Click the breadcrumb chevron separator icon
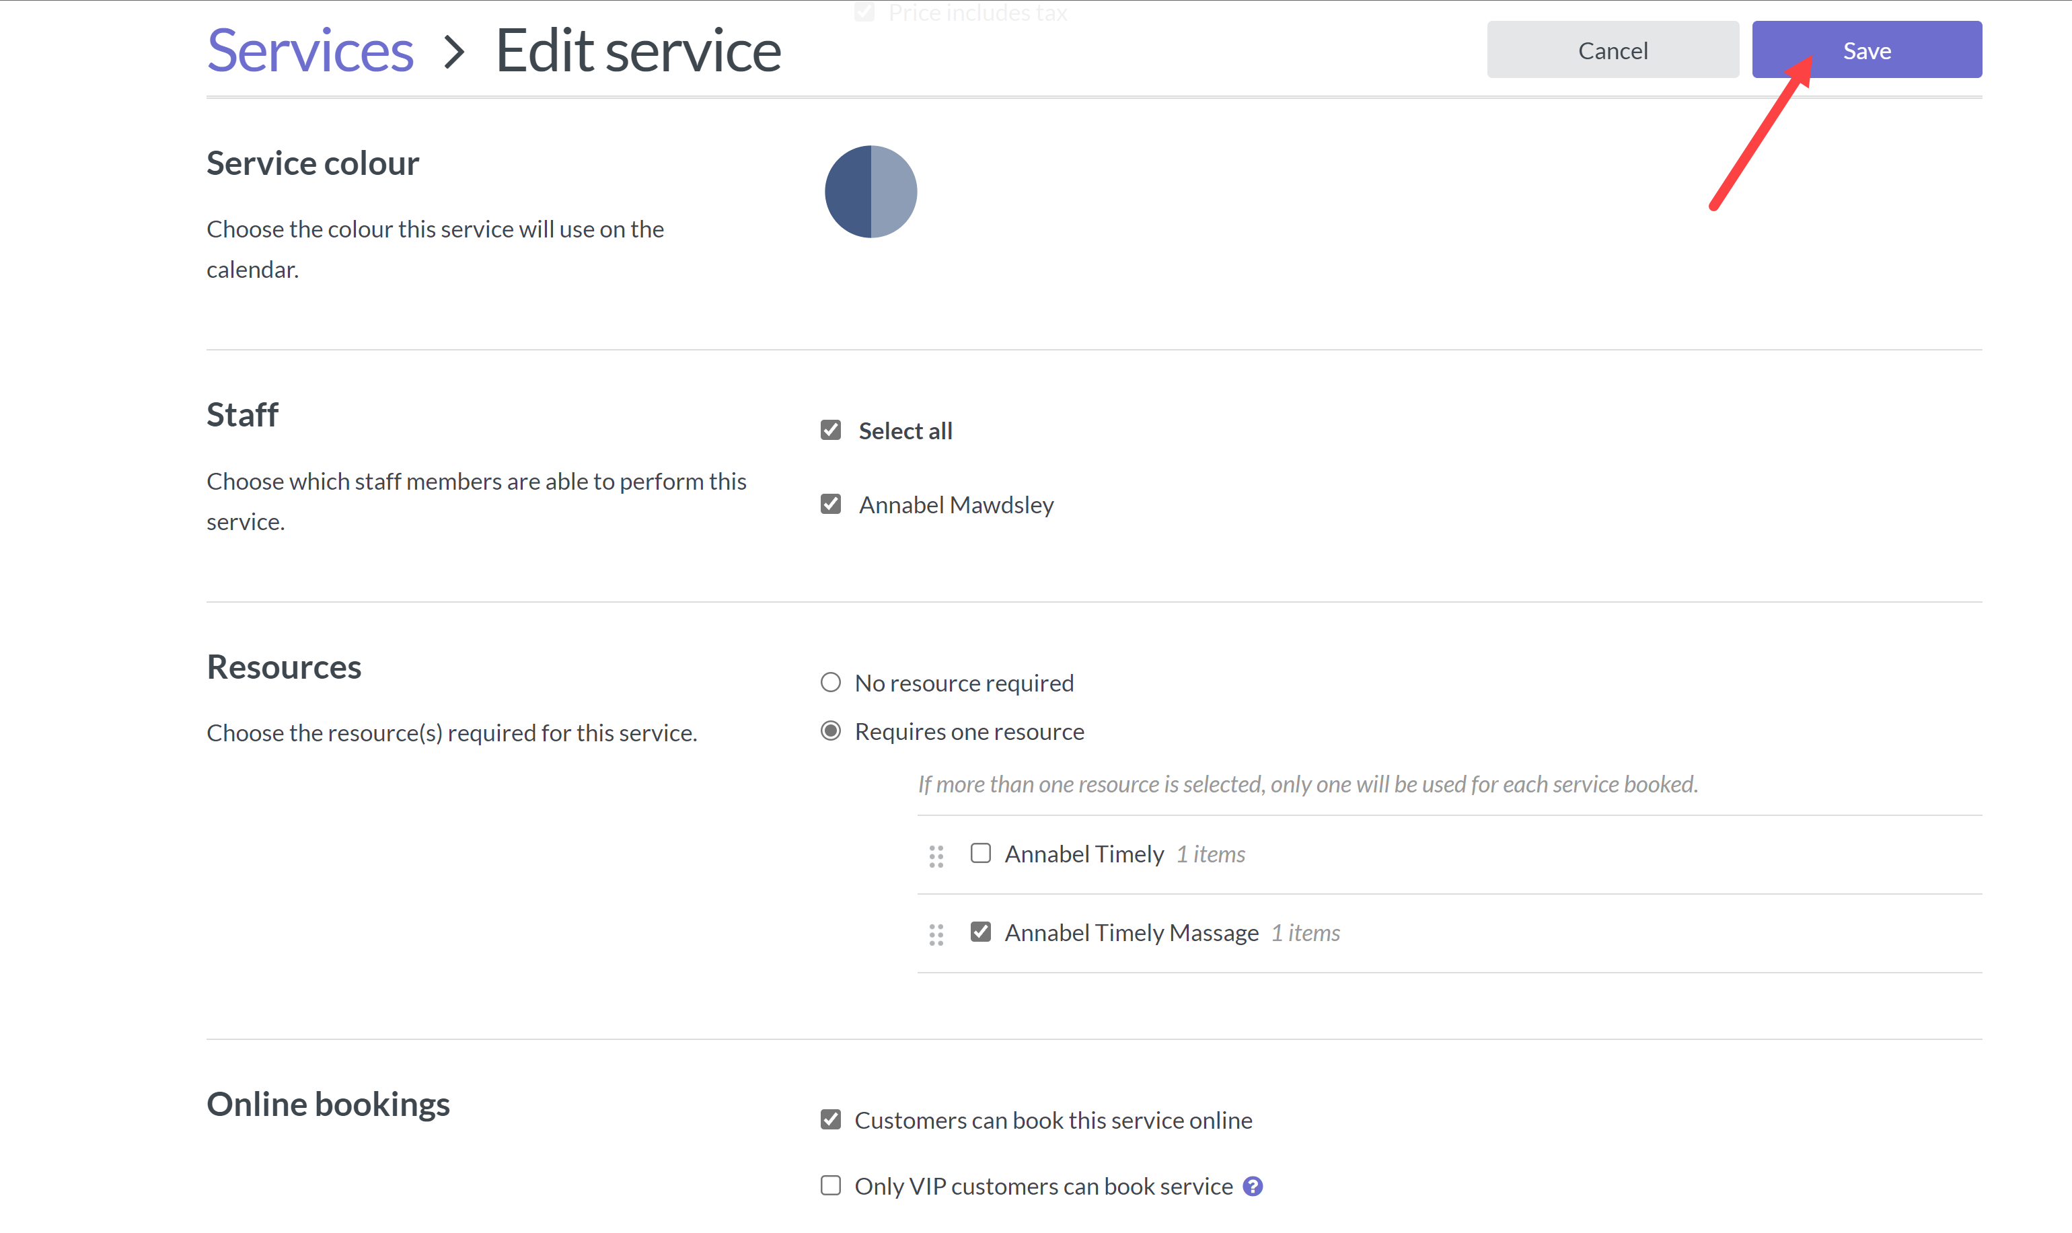The width and height of the screenshot is (2072, 1233). 453,52
